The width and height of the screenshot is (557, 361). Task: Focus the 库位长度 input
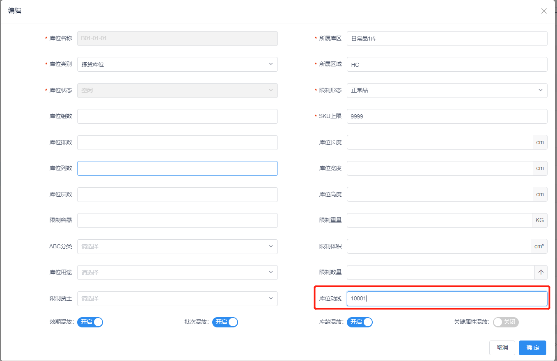[x=440, y=143]
